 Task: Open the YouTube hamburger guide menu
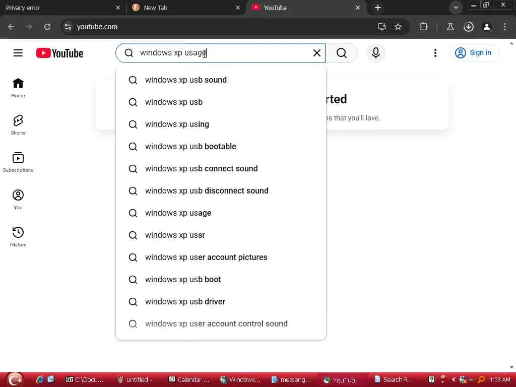[18, 53]
